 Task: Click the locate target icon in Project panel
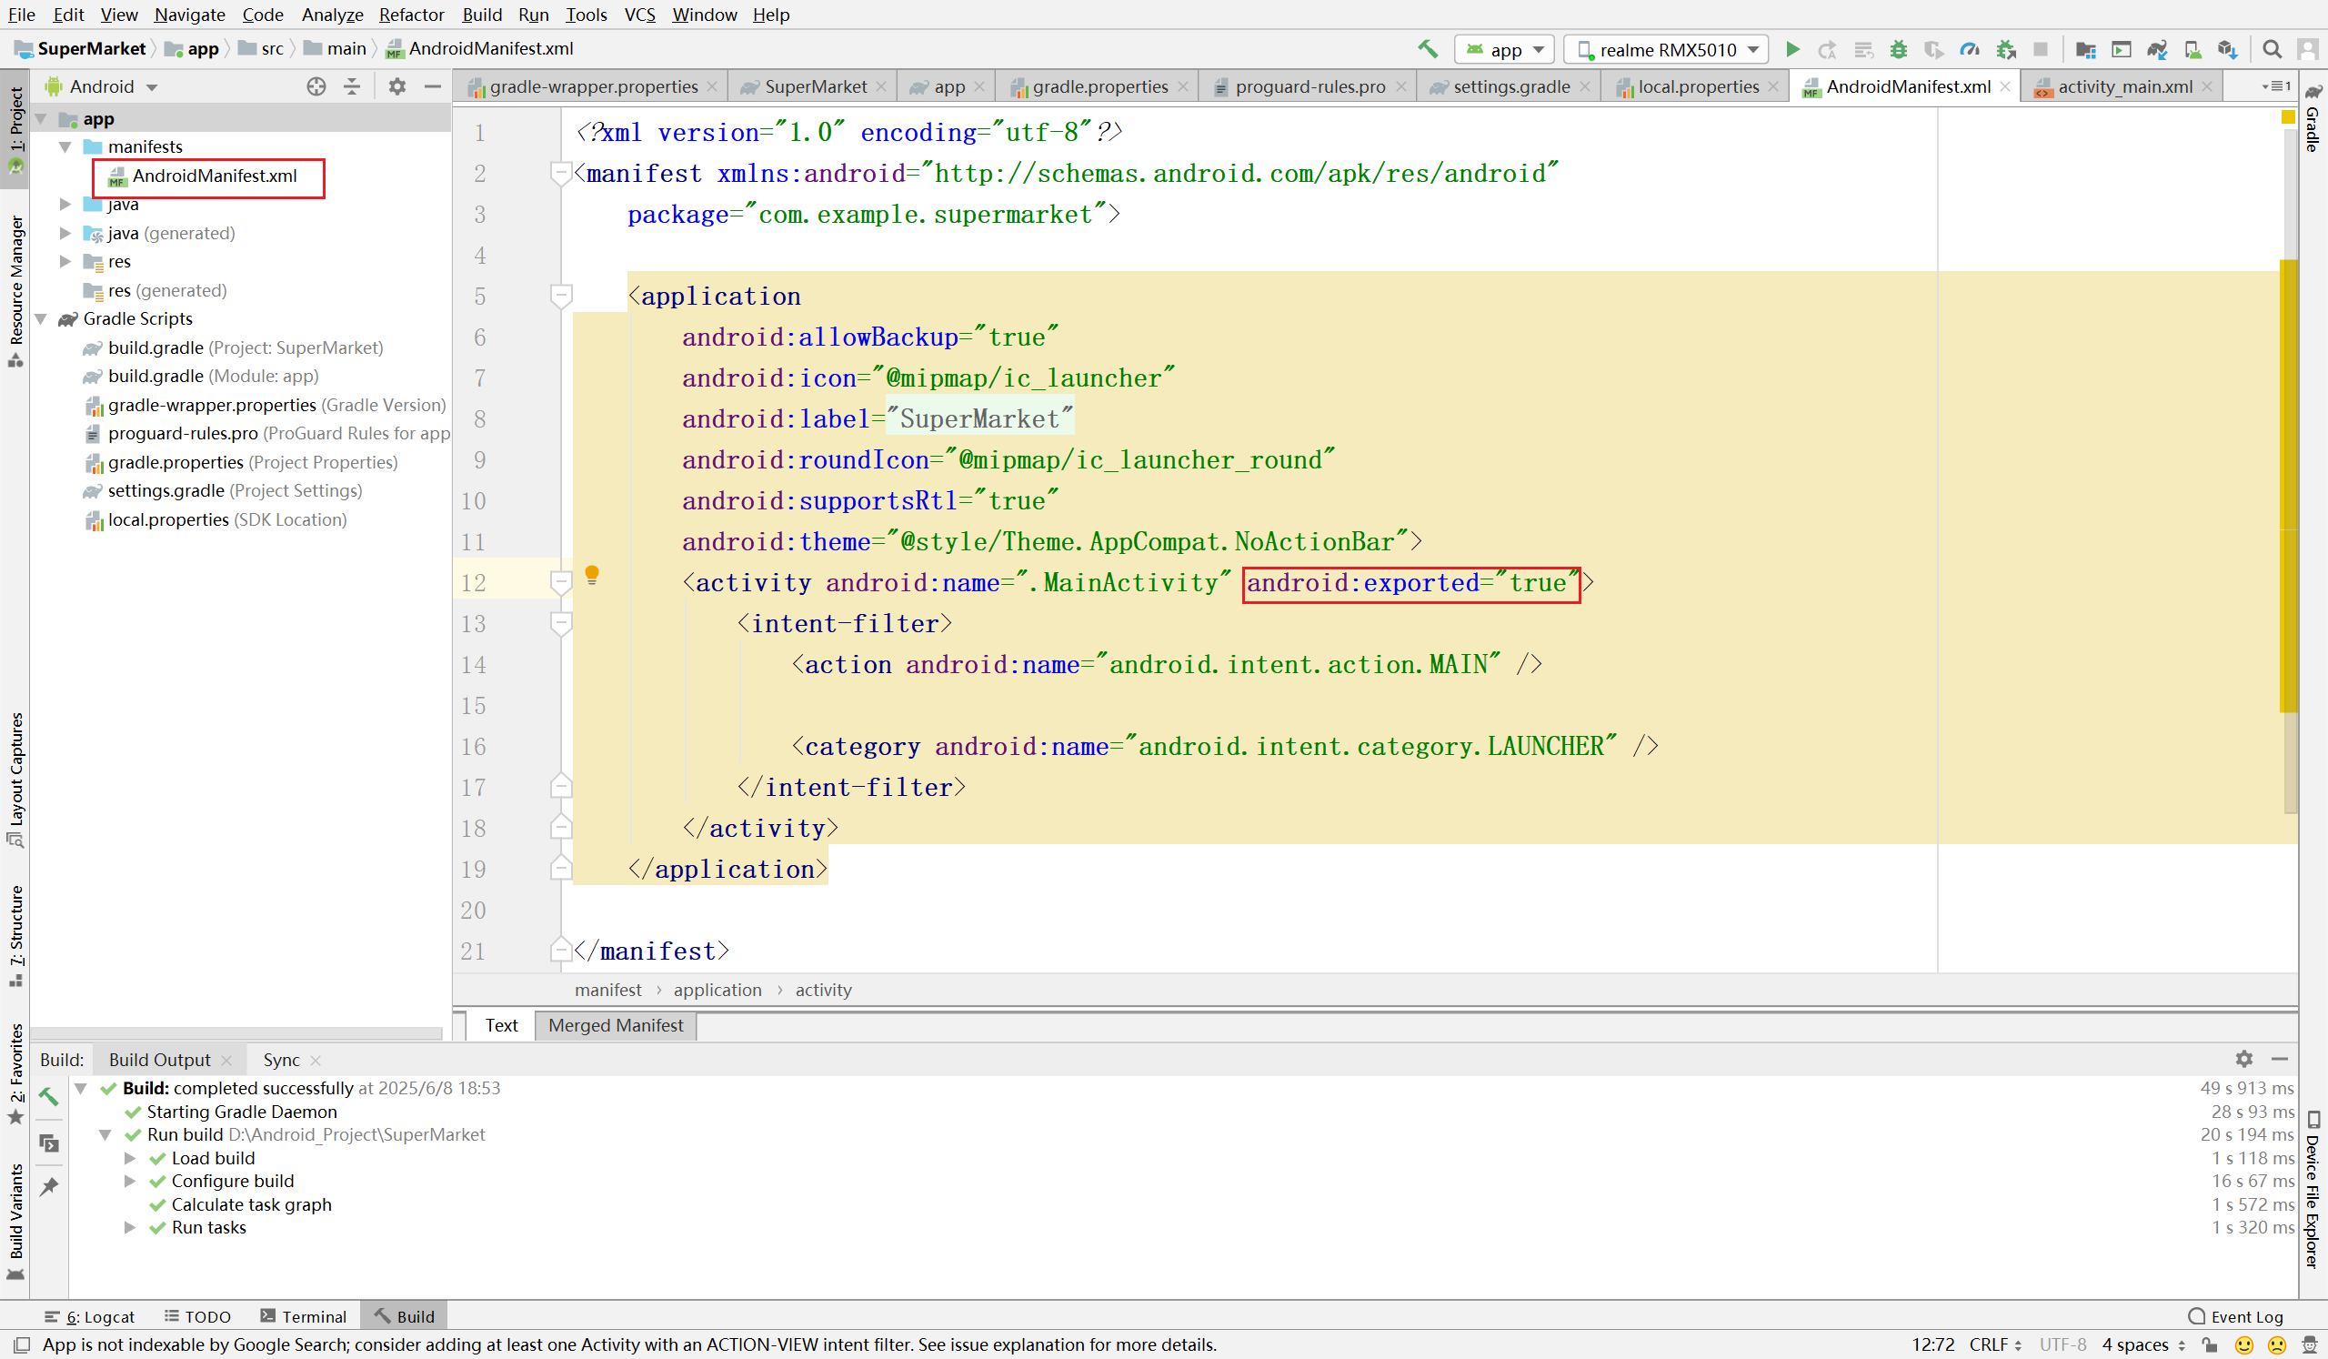316,86
